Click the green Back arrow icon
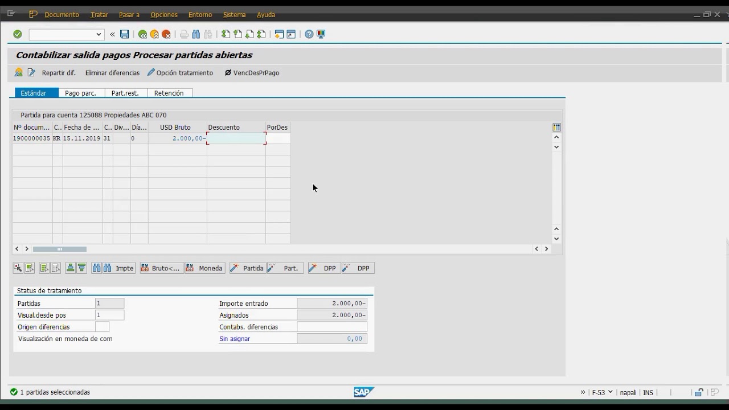Image resolution: width=729 pixels, height=410 pixels. (x=142, y=34)
